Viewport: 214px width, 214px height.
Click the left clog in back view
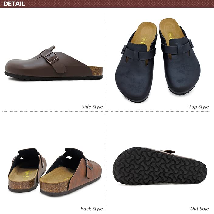(x=27, y=170)
